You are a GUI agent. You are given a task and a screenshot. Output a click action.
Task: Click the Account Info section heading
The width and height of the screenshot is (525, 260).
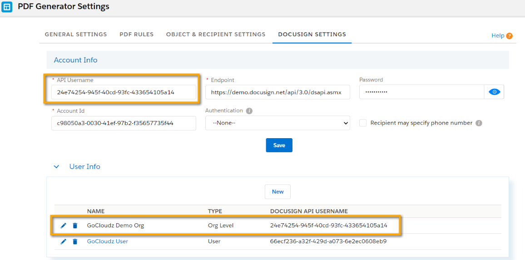[x=76, y=60]
